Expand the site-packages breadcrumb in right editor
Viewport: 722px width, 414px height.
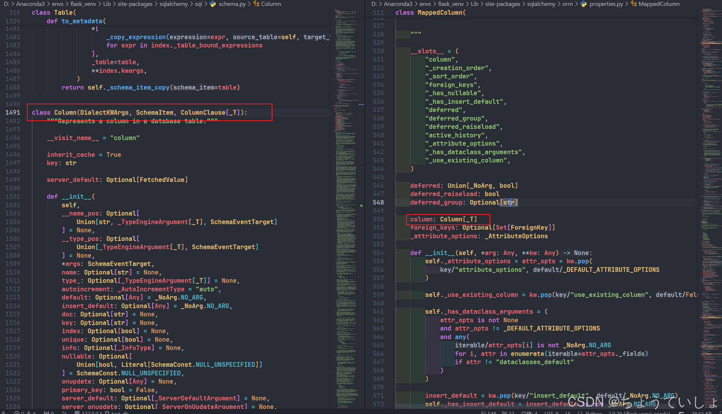[x=503, y=4]
